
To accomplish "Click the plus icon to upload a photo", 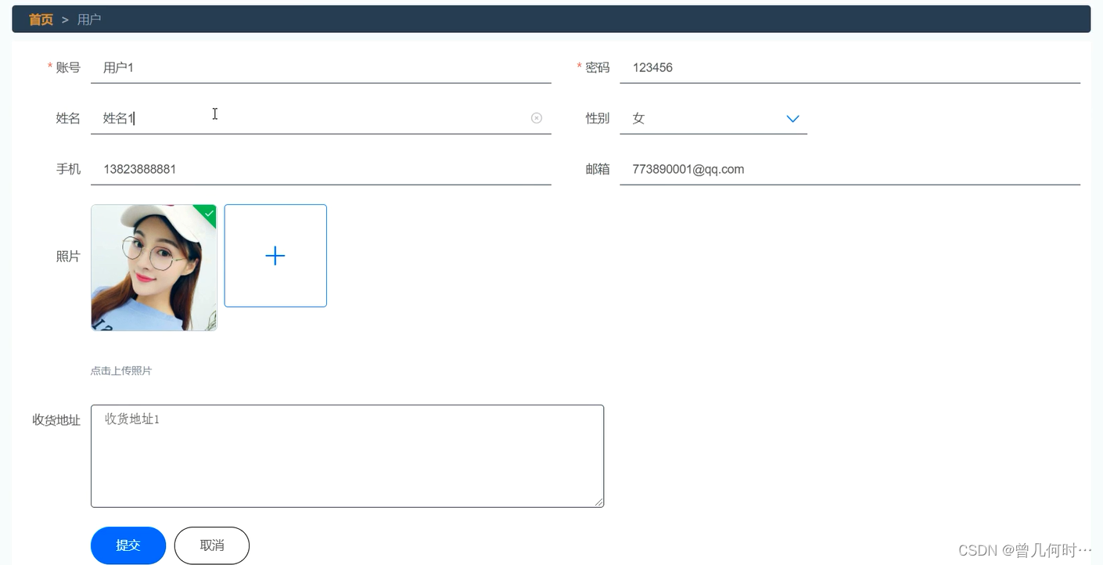I will [x=275, y=256].
